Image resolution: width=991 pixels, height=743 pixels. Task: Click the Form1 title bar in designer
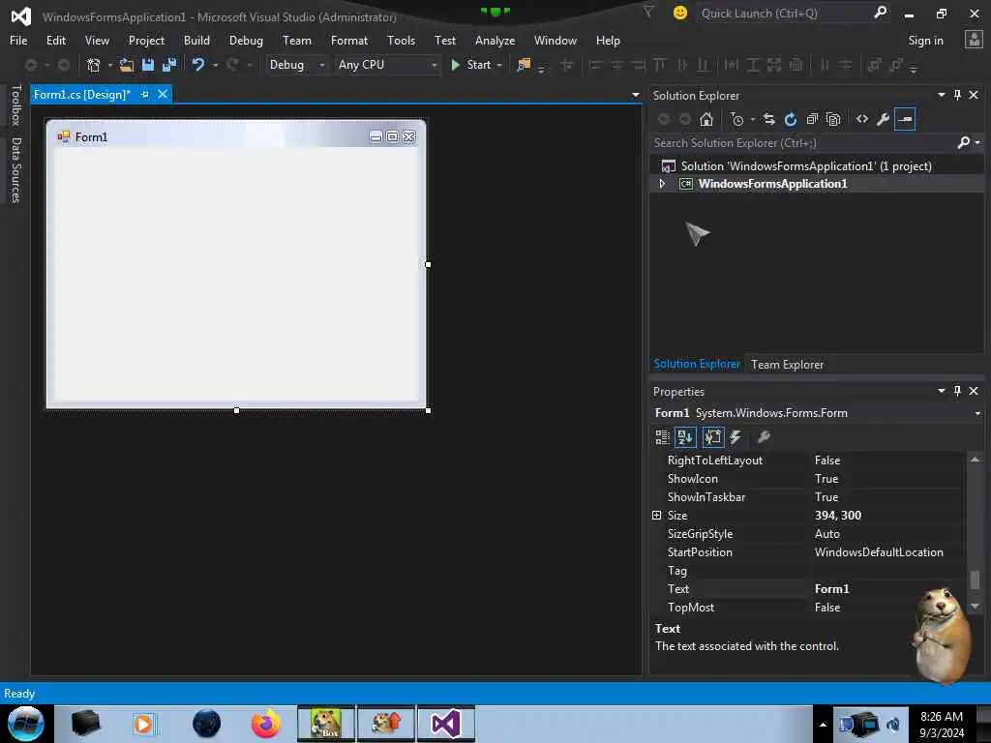coord(236,136)
